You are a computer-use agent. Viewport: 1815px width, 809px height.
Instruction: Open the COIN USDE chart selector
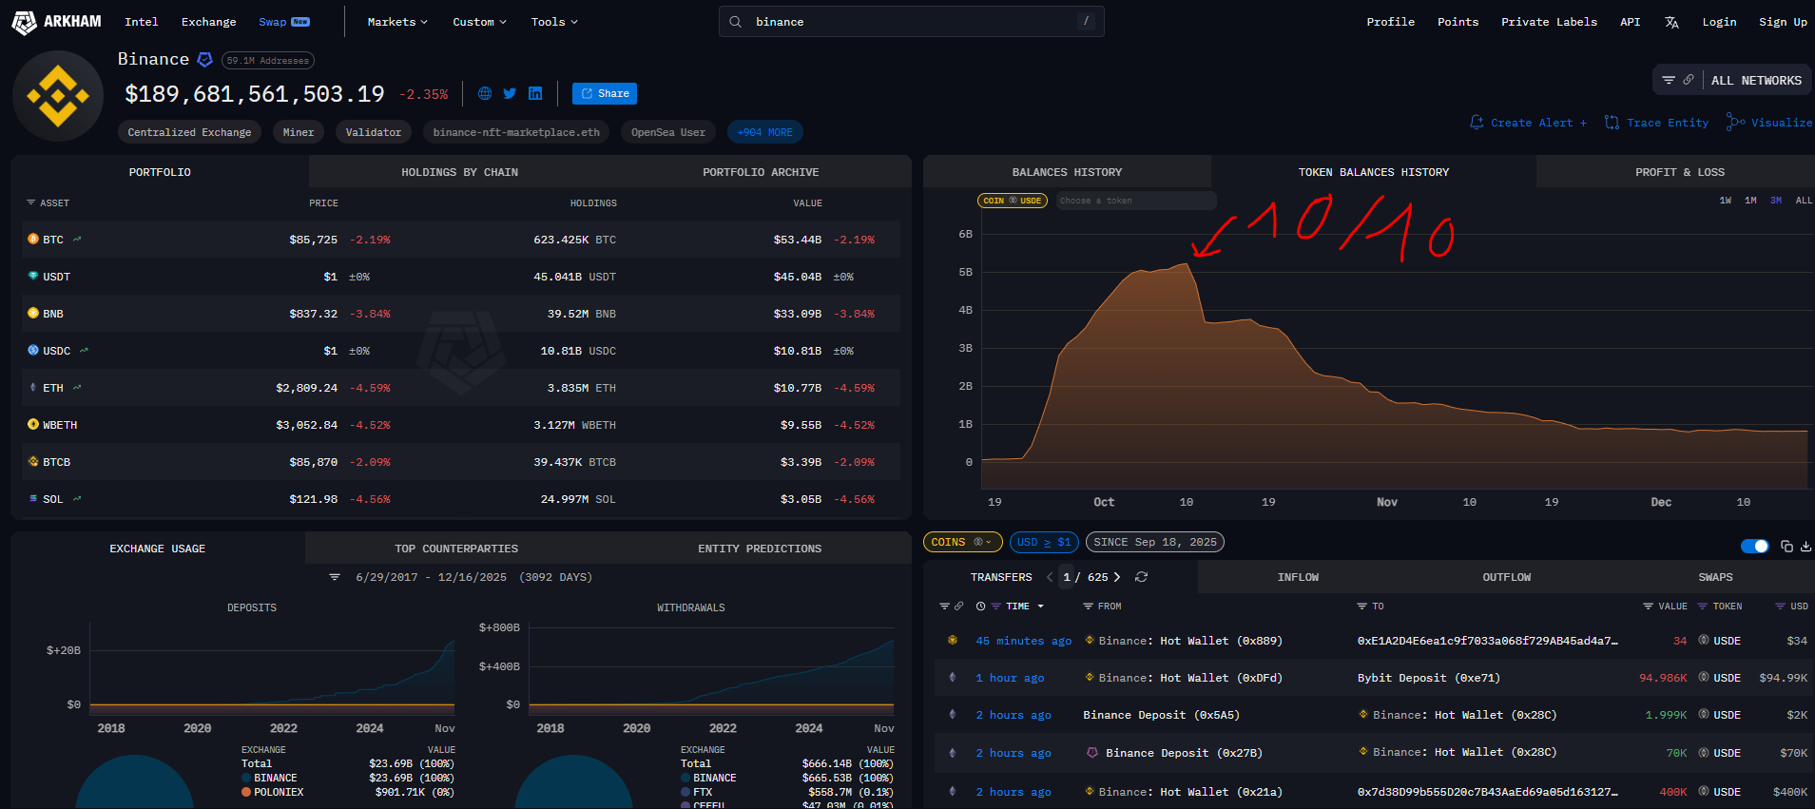[x=1013, y=201]
